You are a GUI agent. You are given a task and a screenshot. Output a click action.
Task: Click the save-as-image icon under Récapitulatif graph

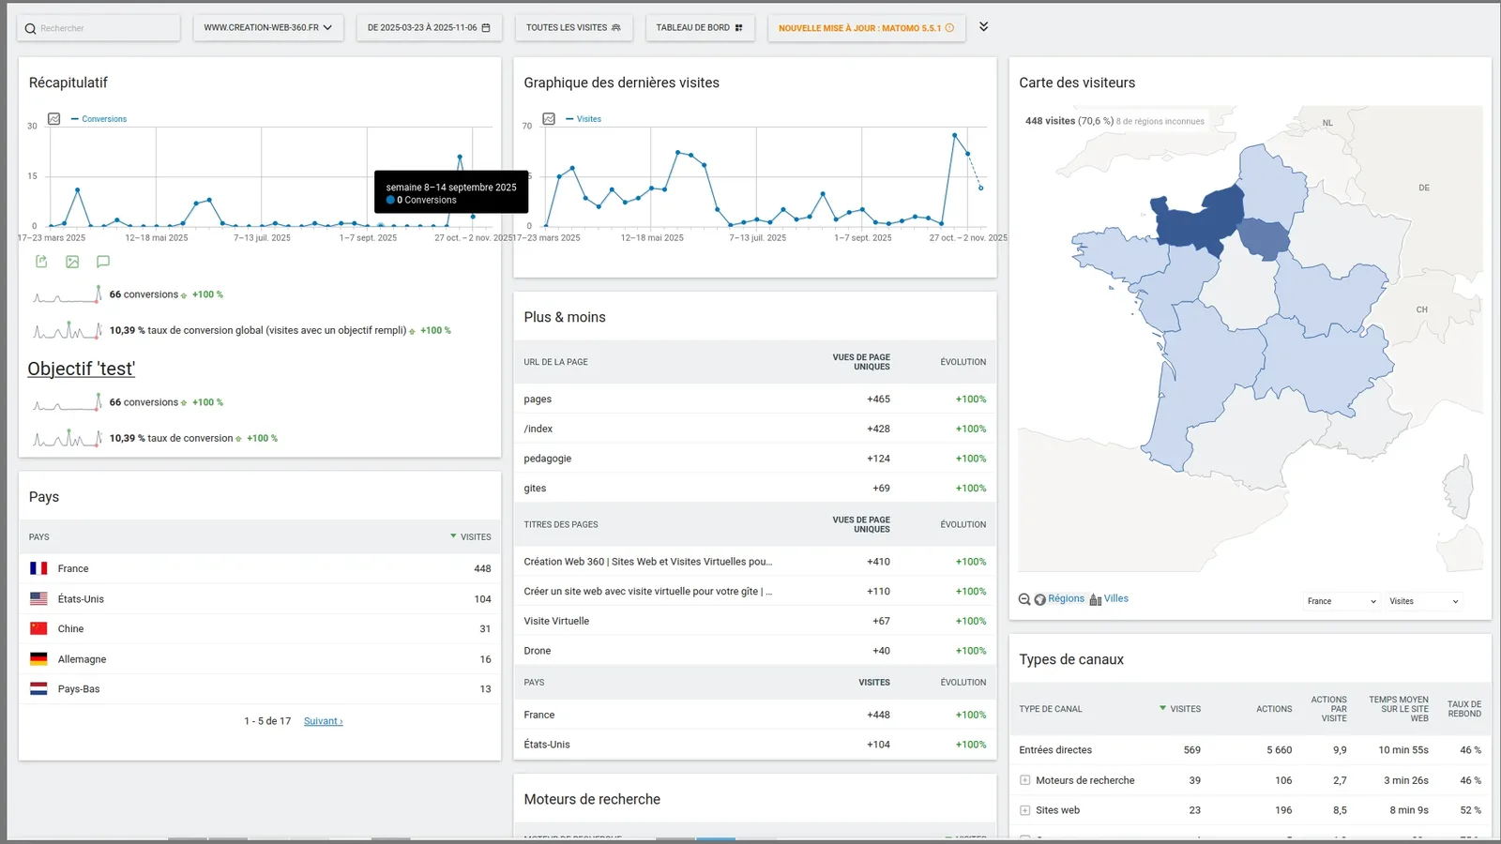pyautogui.click(x=72, y=262)
